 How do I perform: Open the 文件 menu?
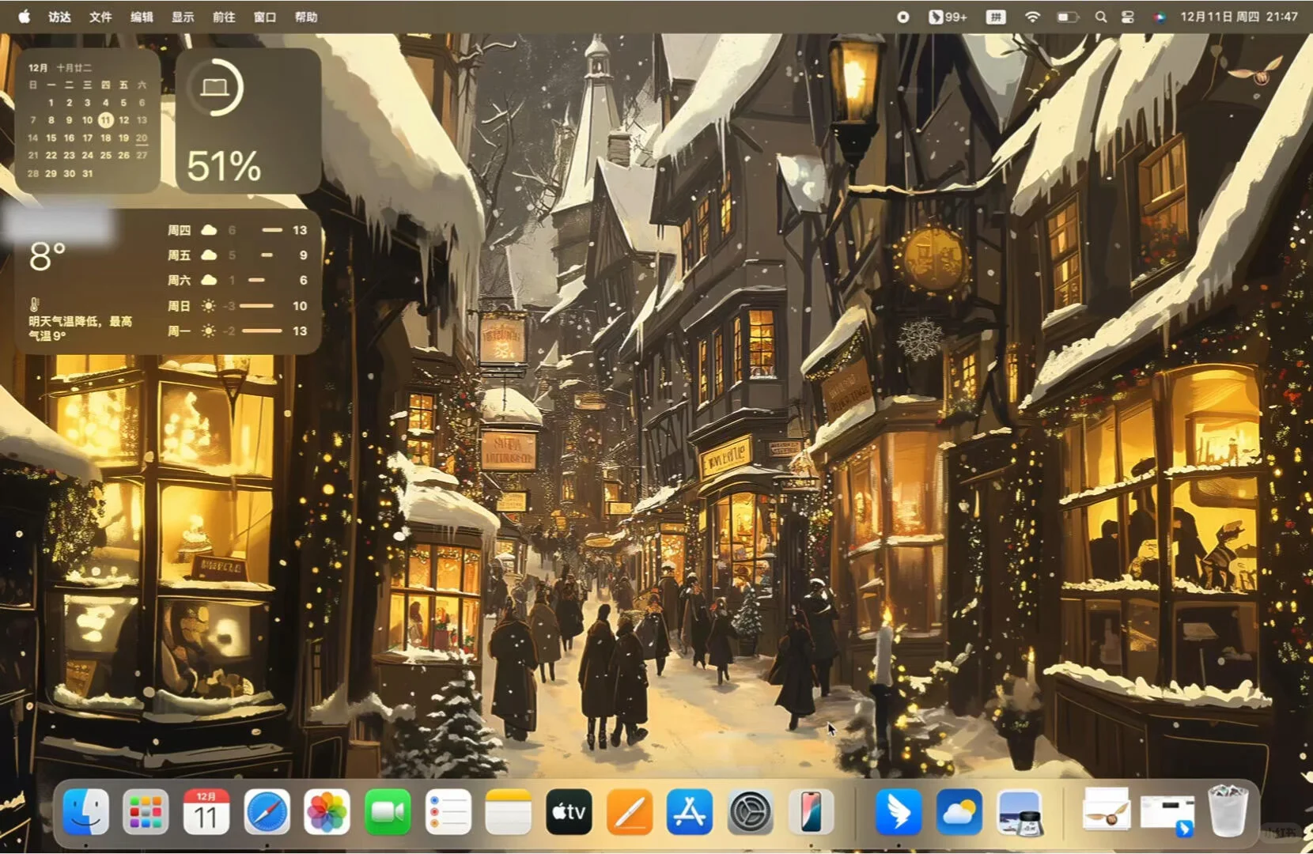click(x=100, y=17)
